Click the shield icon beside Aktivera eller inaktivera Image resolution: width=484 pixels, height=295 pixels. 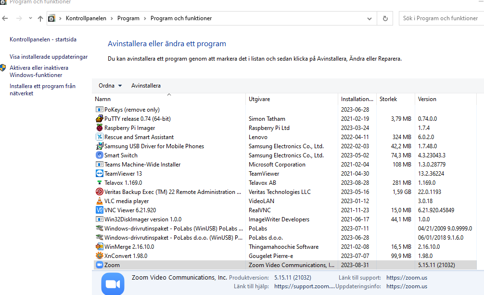tap(3, 68)
